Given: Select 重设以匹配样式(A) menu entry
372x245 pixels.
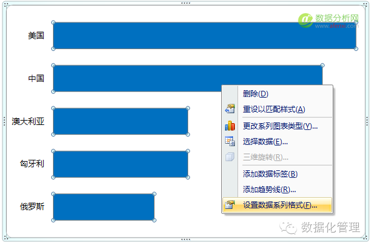Looking at the screenshot, I should point(274,109).
